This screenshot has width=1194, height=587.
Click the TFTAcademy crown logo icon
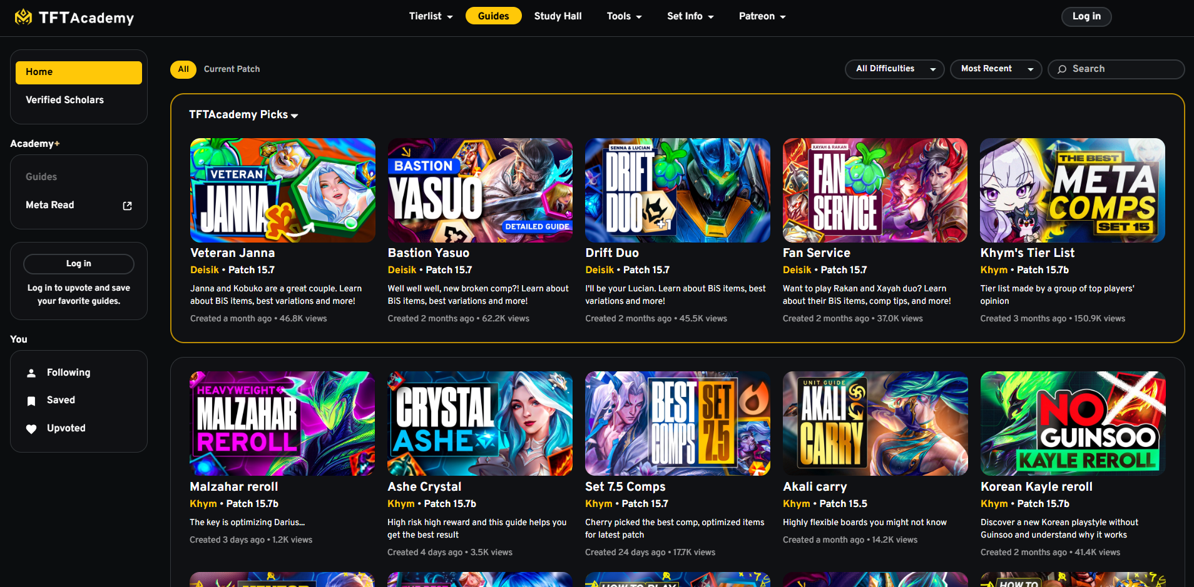tap(23, 17)
